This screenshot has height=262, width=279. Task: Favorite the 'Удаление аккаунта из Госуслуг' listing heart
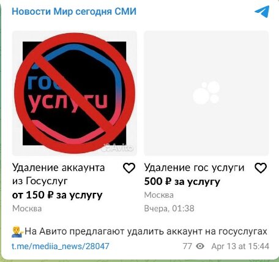(129, 168)
